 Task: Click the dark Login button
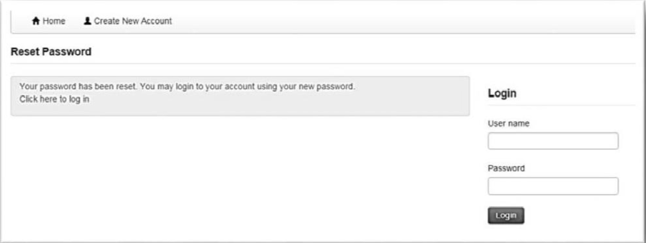[506, 216]
